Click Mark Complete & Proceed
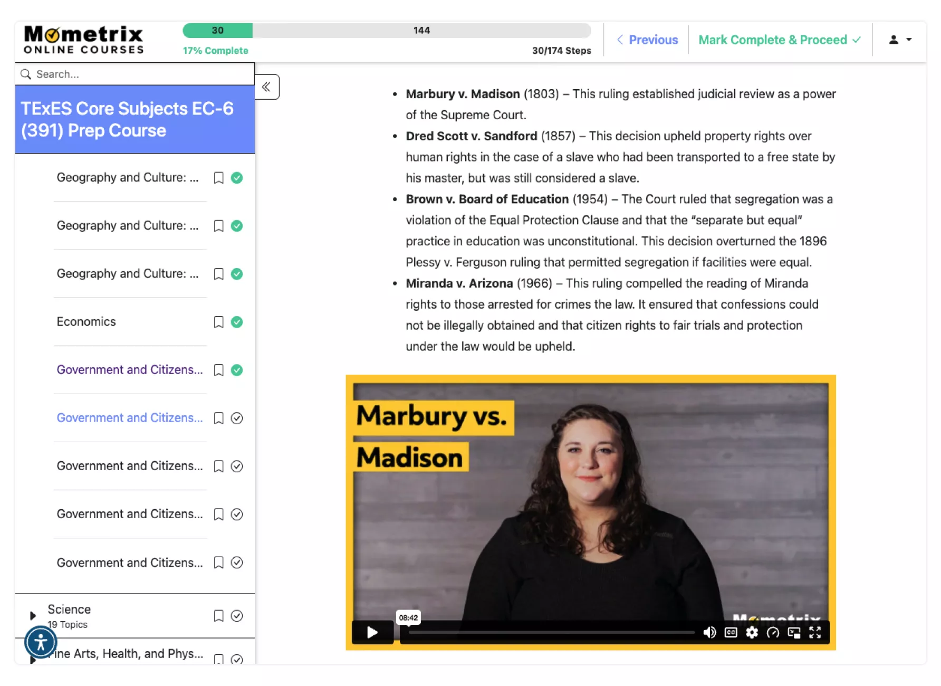 [x=780, y=40]
